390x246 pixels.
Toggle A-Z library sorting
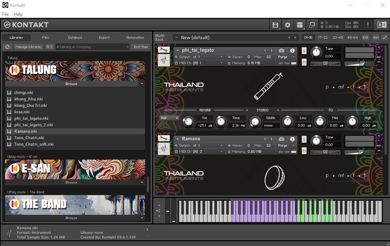(50, 47)
